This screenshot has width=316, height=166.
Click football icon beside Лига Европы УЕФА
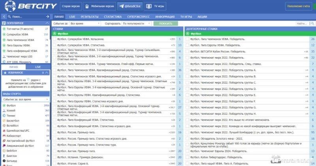pos(4,45)
